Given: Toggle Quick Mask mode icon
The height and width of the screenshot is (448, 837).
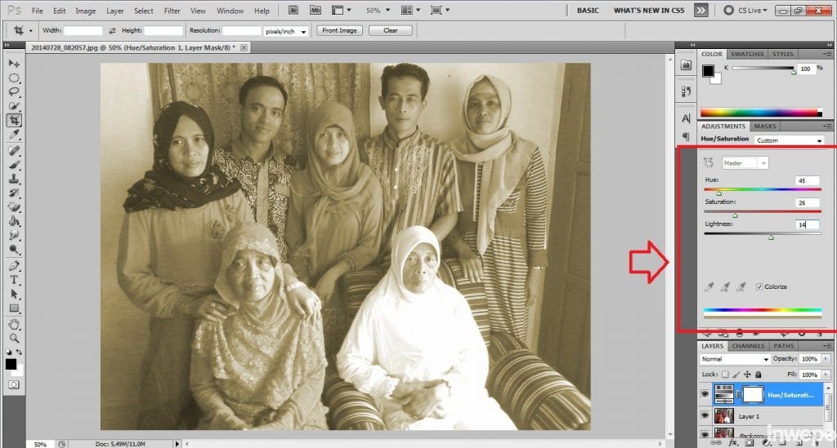Looking at the screenshot, I should (14, 384).
